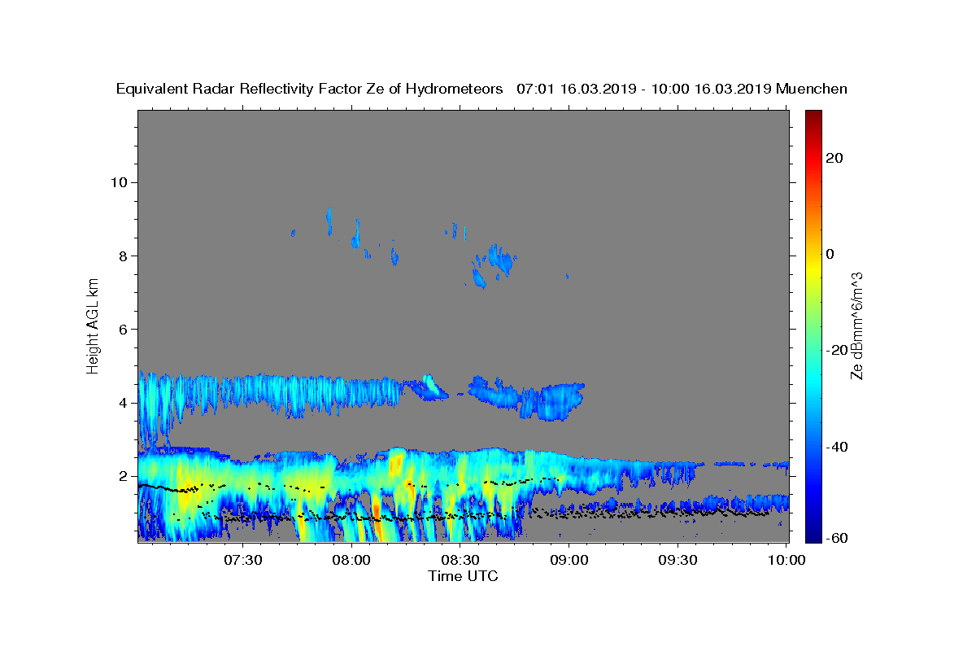Image resolution: width=976 pixels, height=651 pixels.
Task: Click the colorbar label -20
Action: pos(836,351)
